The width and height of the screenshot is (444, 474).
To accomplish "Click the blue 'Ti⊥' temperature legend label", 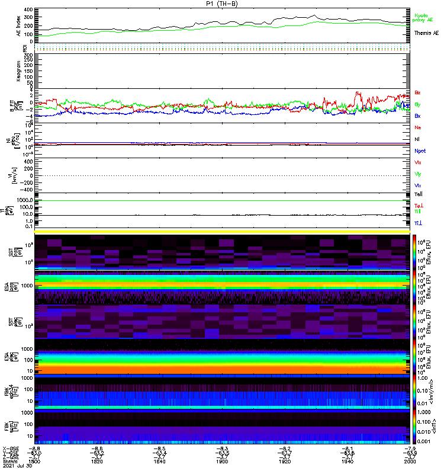I will click(418, 223).
